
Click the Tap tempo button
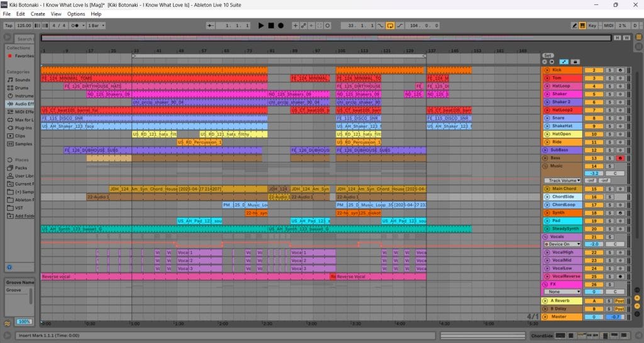tap(8, 26)
